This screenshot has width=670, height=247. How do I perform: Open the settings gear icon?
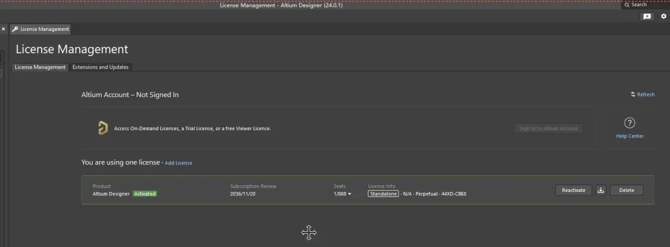click(x=664, y=16)
